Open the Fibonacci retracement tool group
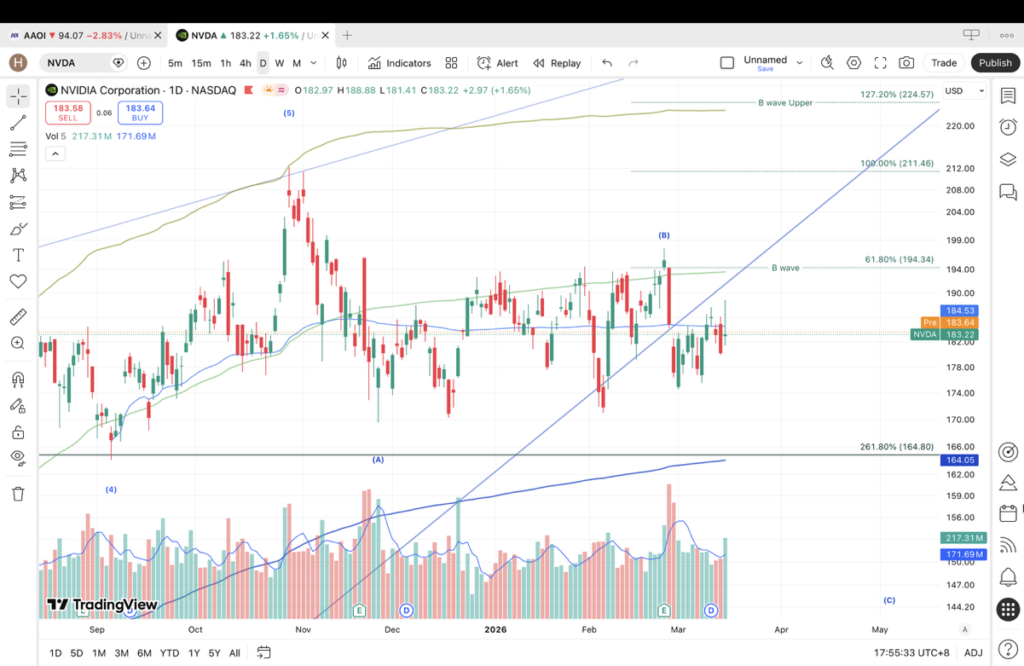The width and height of the screenshot is (1024, 666). click(x=18, y=149)
